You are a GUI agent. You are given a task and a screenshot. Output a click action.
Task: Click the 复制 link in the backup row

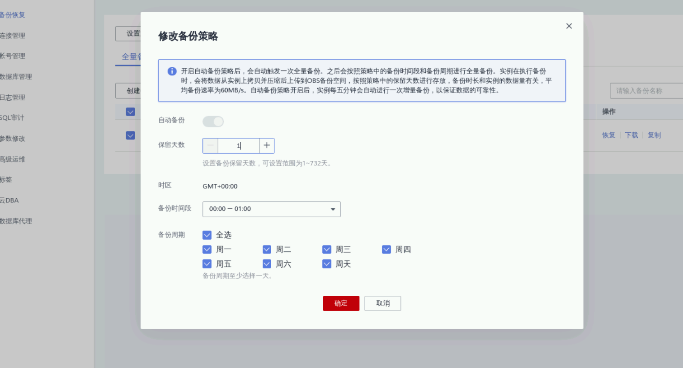(x=654, y=135)
